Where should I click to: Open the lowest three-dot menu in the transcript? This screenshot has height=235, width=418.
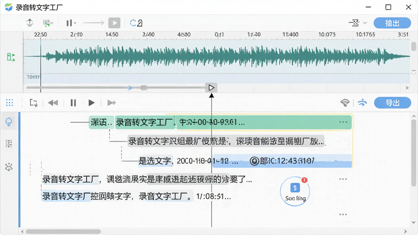pos(343,215)
